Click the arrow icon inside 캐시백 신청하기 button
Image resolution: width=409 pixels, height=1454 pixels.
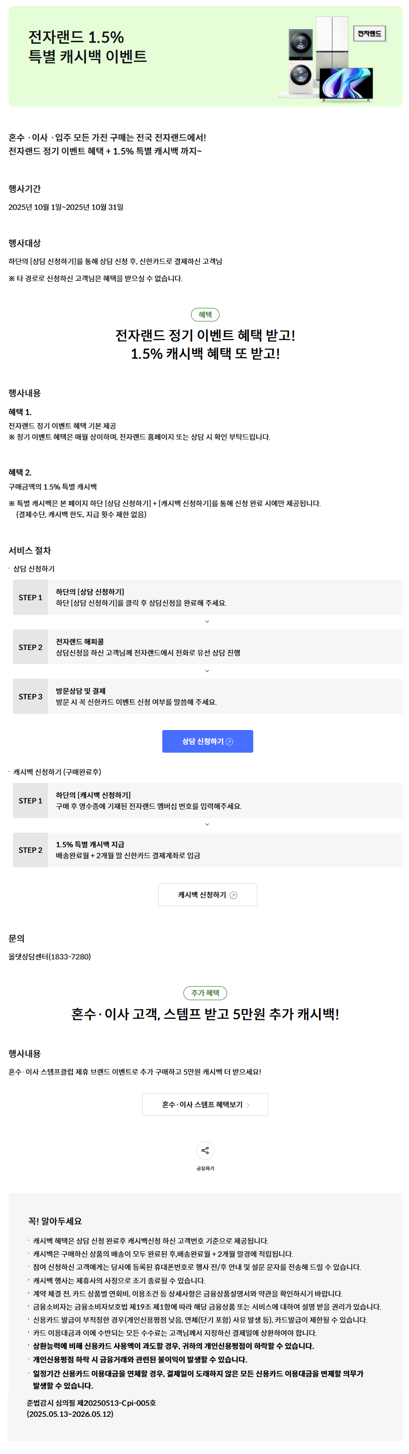click(x=234, y=895)
